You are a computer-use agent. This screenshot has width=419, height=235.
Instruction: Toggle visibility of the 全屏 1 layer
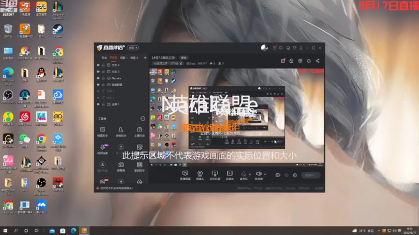coord(98,104)
